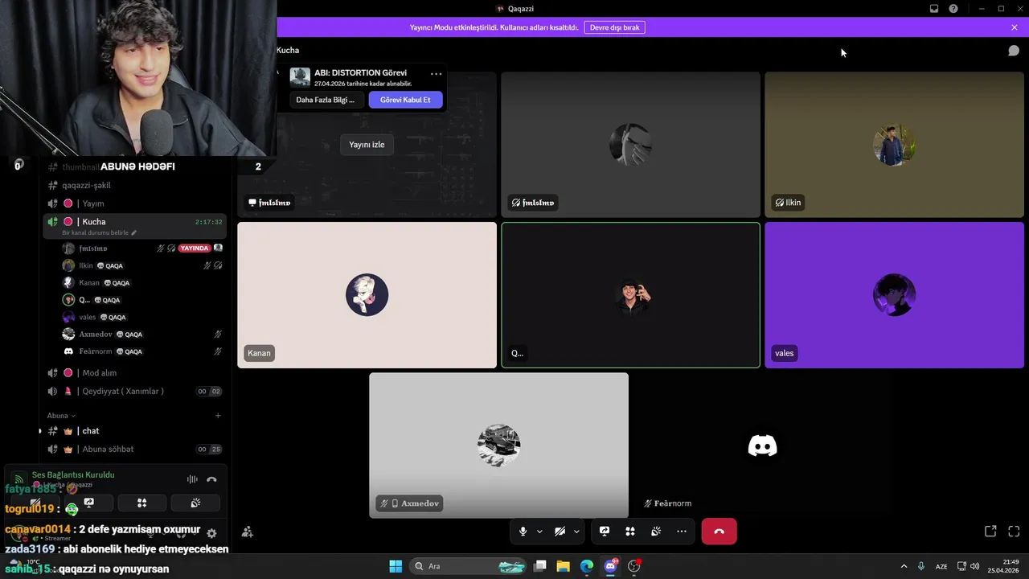The height and width of the screenshot is (579, 1029).
Task: Click user Axmedov in Kucha voice list
Action: point(141,334)
